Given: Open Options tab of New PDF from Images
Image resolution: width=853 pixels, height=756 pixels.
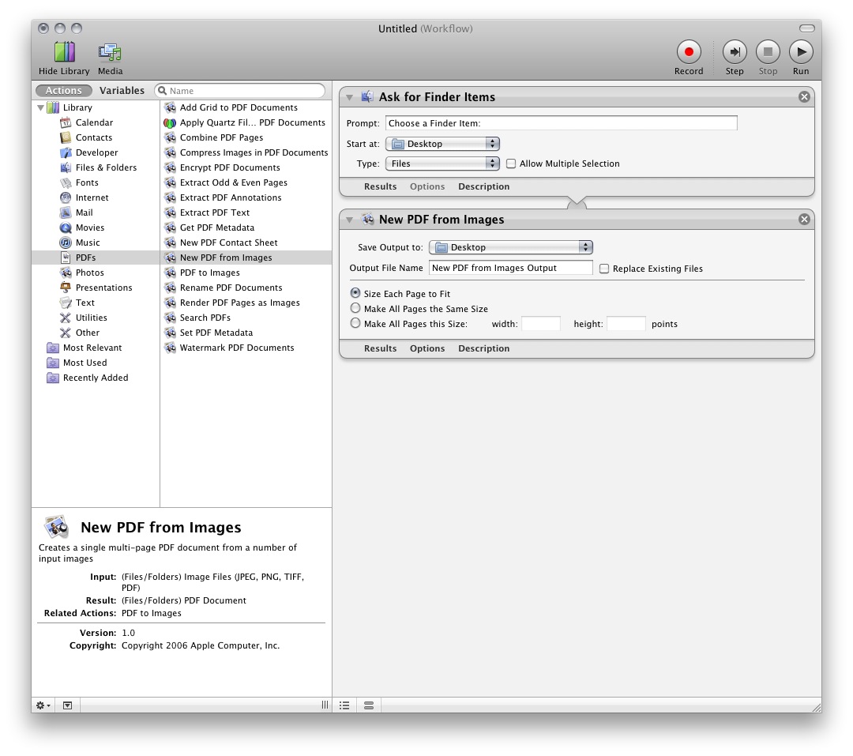Looking at the screenshot, I should [427, 348].
